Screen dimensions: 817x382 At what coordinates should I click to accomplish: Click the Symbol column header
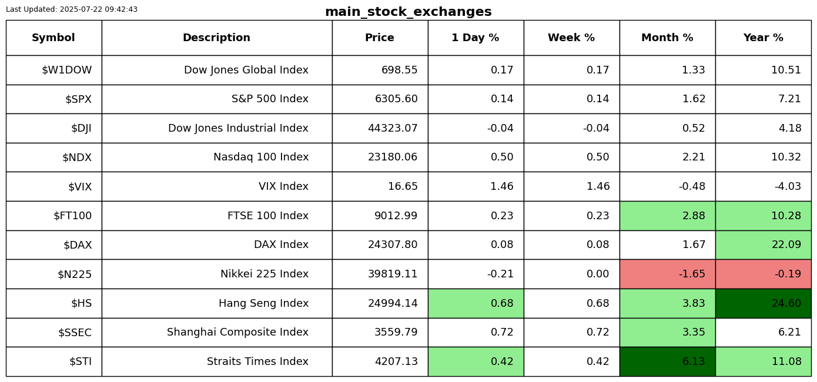tap(53, 38)
